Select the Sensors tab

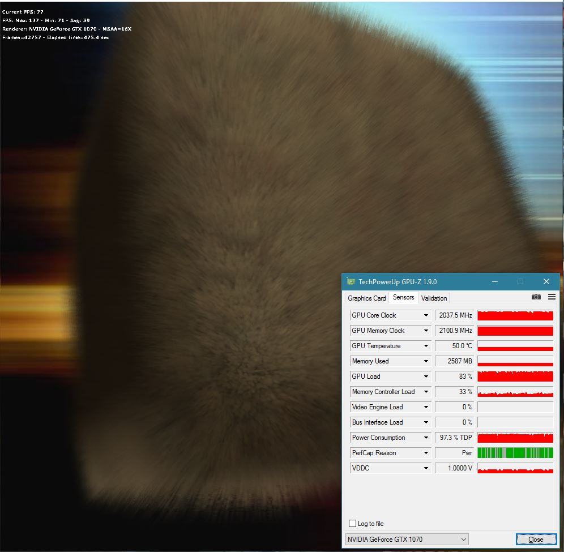403,297
